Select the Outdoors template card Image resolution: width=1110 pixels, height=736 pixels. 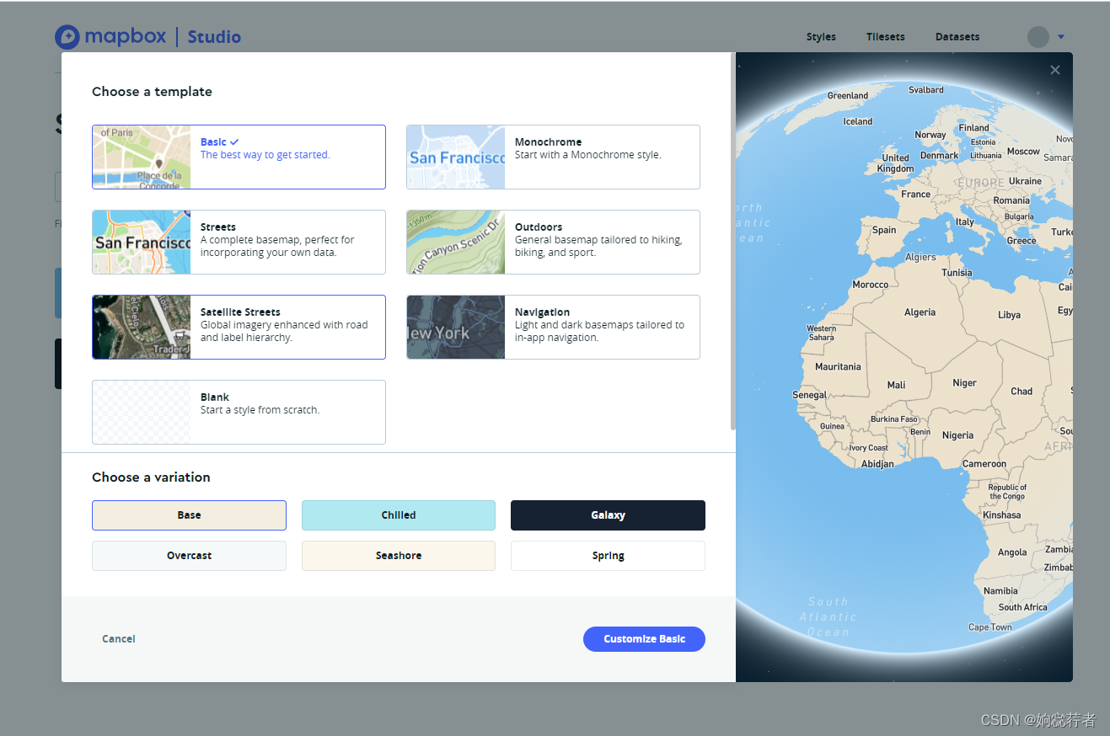553,243
